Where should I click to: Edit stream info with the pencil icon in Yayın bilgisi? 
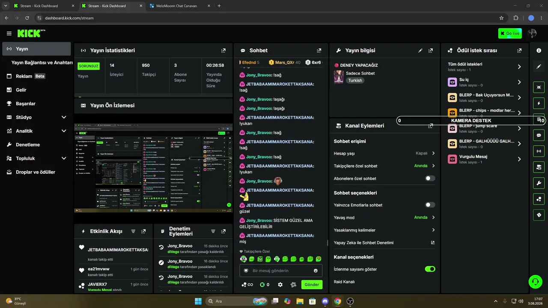pos(420,50)
